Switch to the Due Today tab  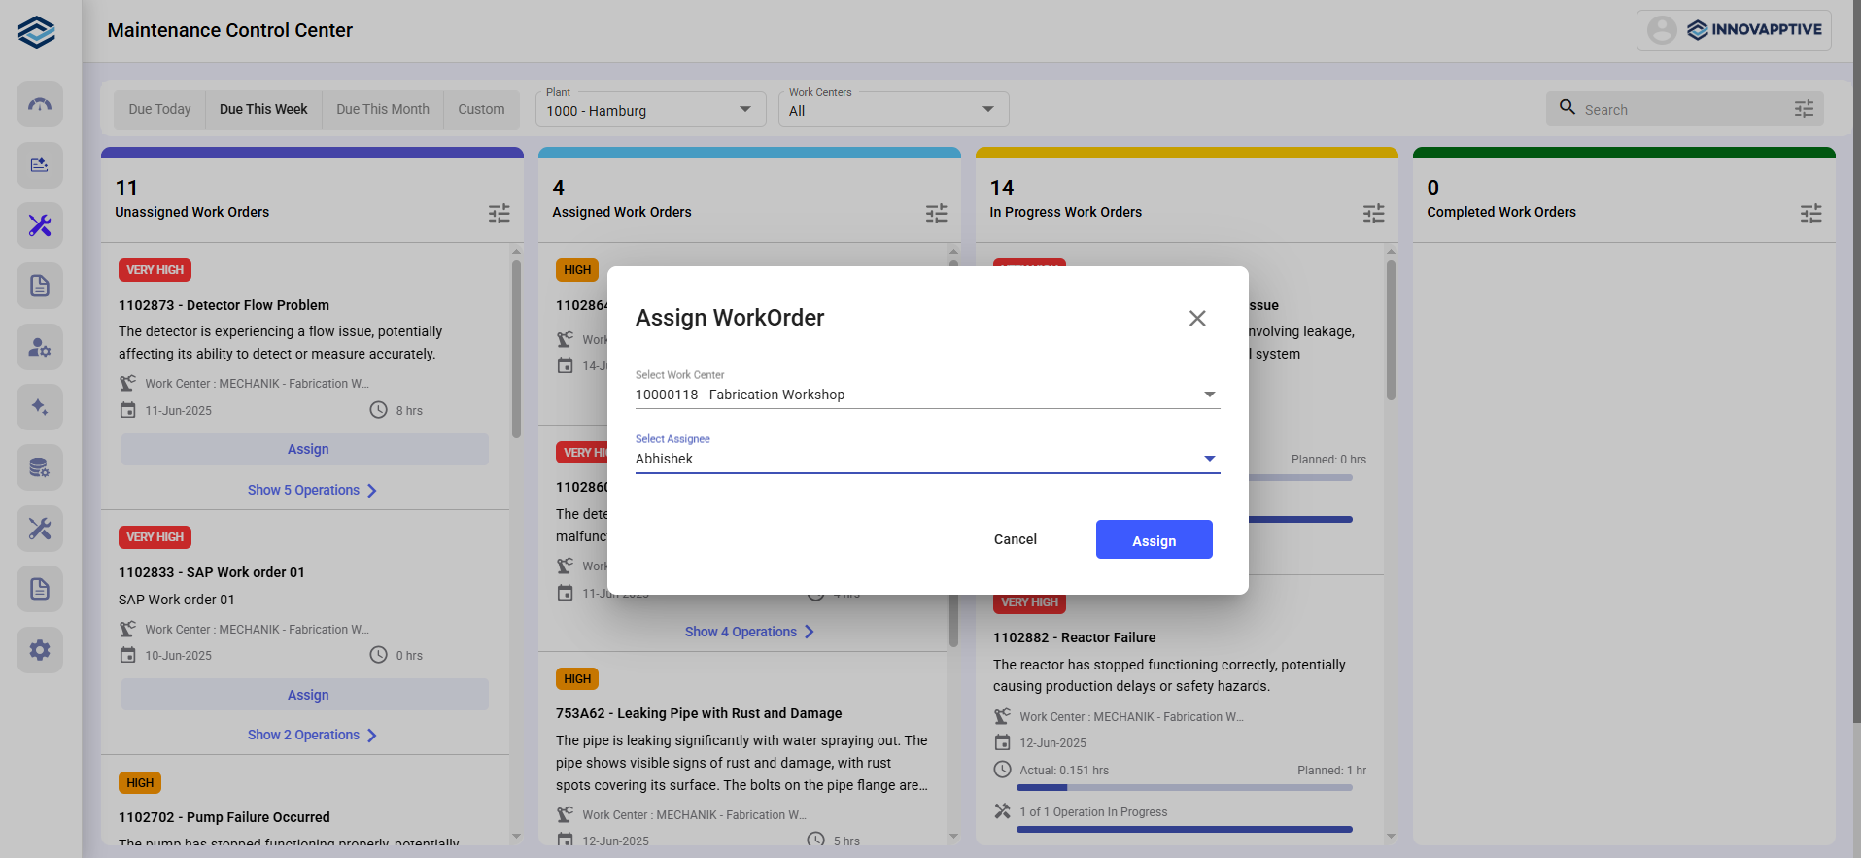coord(159,110)
